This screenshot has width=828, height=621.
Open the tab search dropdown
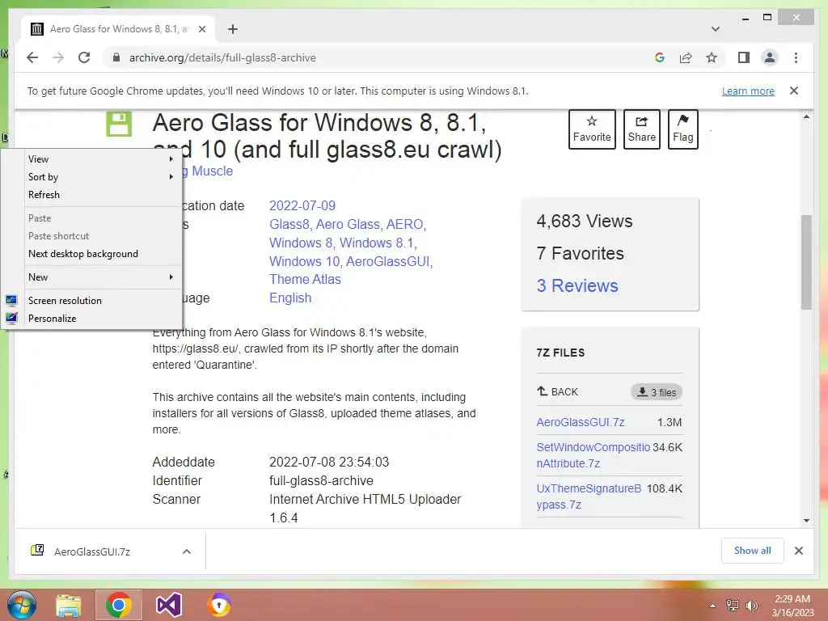(715, 29)
